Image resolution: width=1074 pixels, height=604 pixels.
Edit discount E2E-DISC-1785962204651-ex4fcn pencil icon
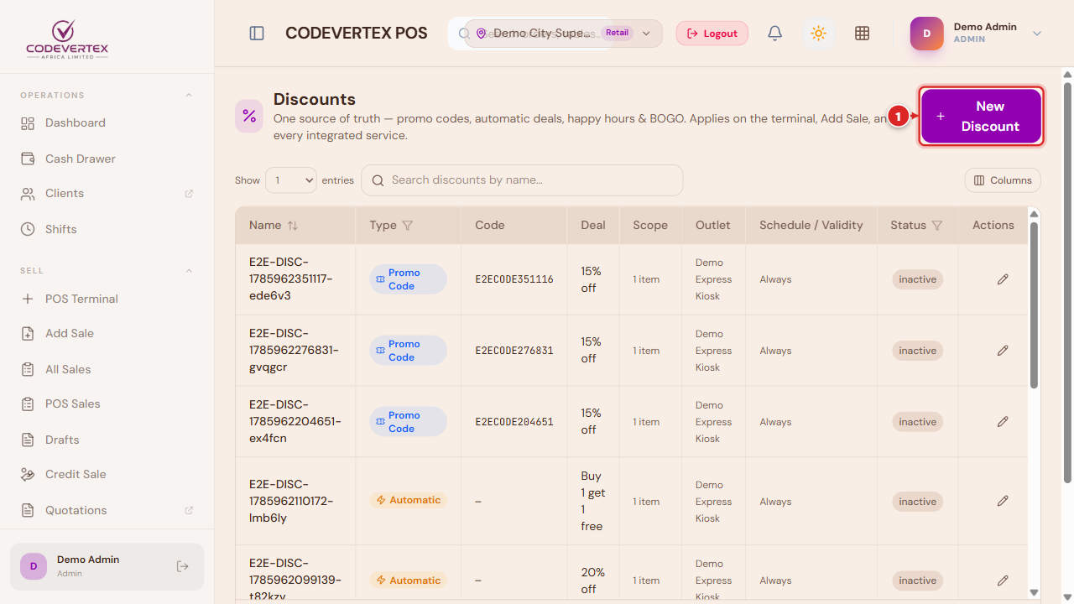(x=1003, y=422)
